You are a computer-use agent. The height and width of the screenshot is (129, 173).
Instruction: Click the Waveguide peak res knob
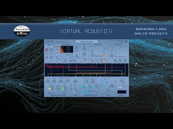point(93,82)
